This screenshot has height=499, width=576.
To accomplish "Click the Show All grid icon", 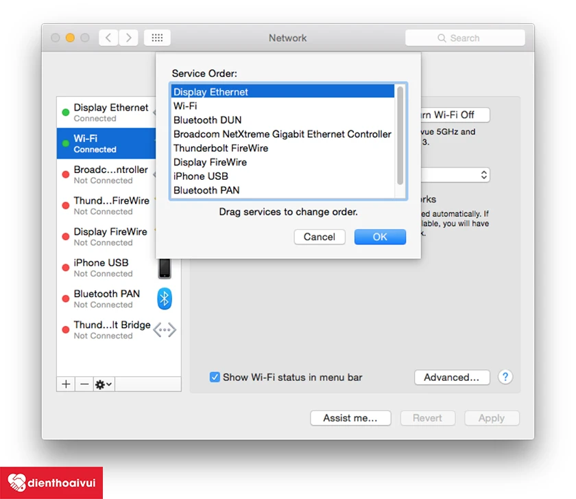I will pyautogui.click(x=157, y=38).
